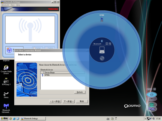Click Bluetooth Settings taskbar button
The height and width of the screenshot is (121, 162).
click(x=33, y=118)
